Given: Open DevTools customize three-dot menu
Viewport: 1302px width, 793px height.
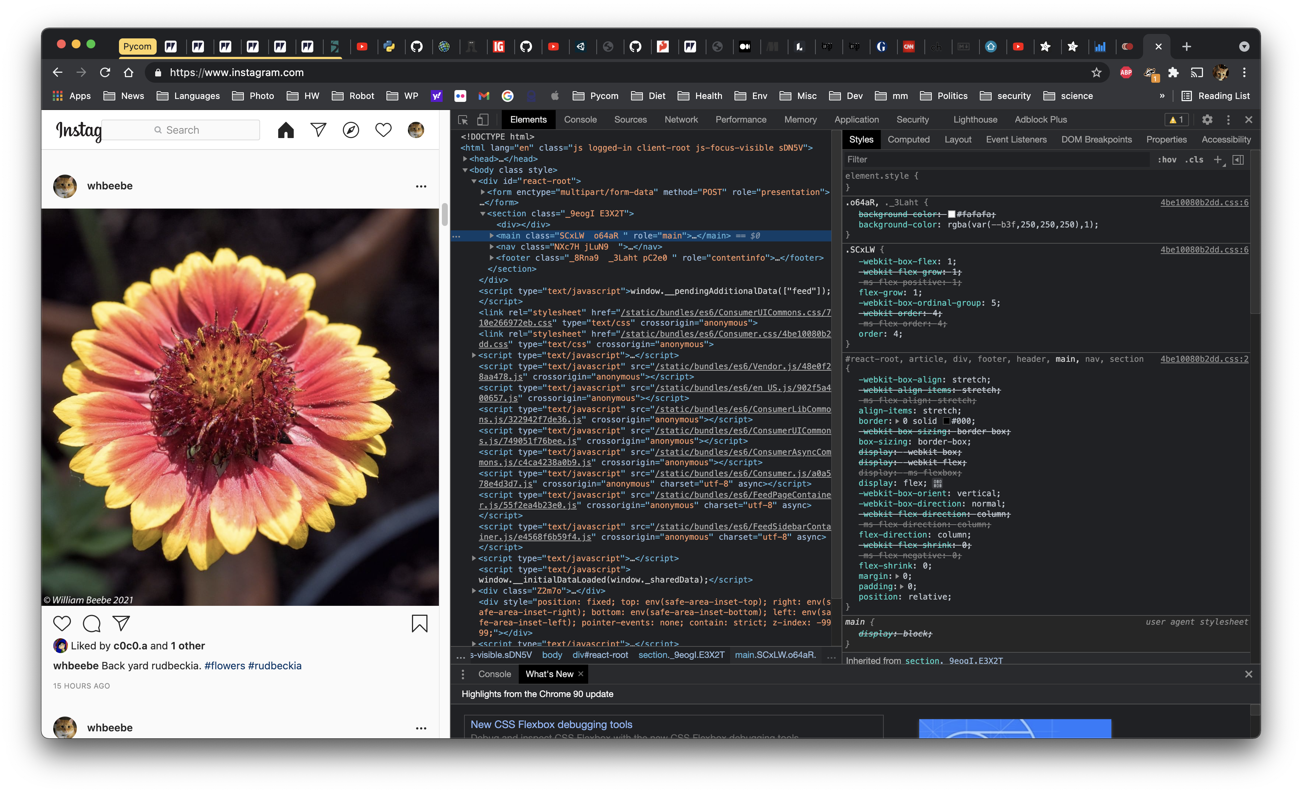Looking at the screenshot, I should [1228, 120].
